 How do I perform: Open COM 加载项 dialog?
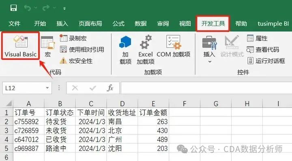pos(174,47)
